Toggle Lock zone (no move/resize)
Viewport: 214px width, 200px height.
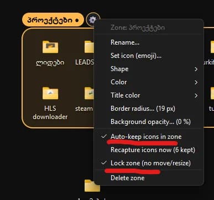pos(149,163)
